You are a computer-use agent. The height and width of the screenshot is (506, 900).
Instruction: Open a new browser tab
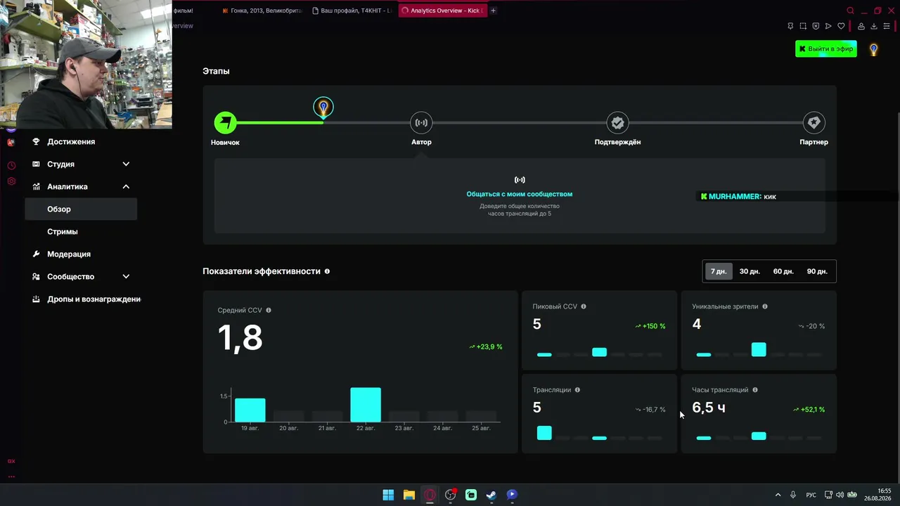[493, 11]
